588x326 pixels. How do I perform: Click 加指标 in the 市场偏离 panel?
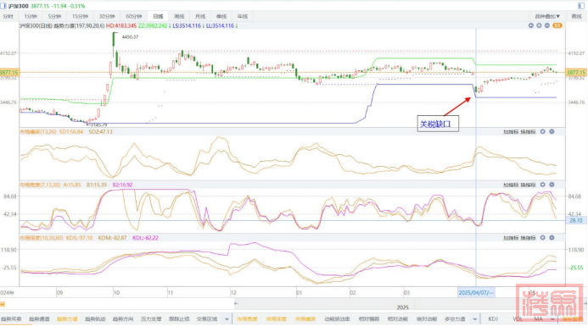pos(511,132)
